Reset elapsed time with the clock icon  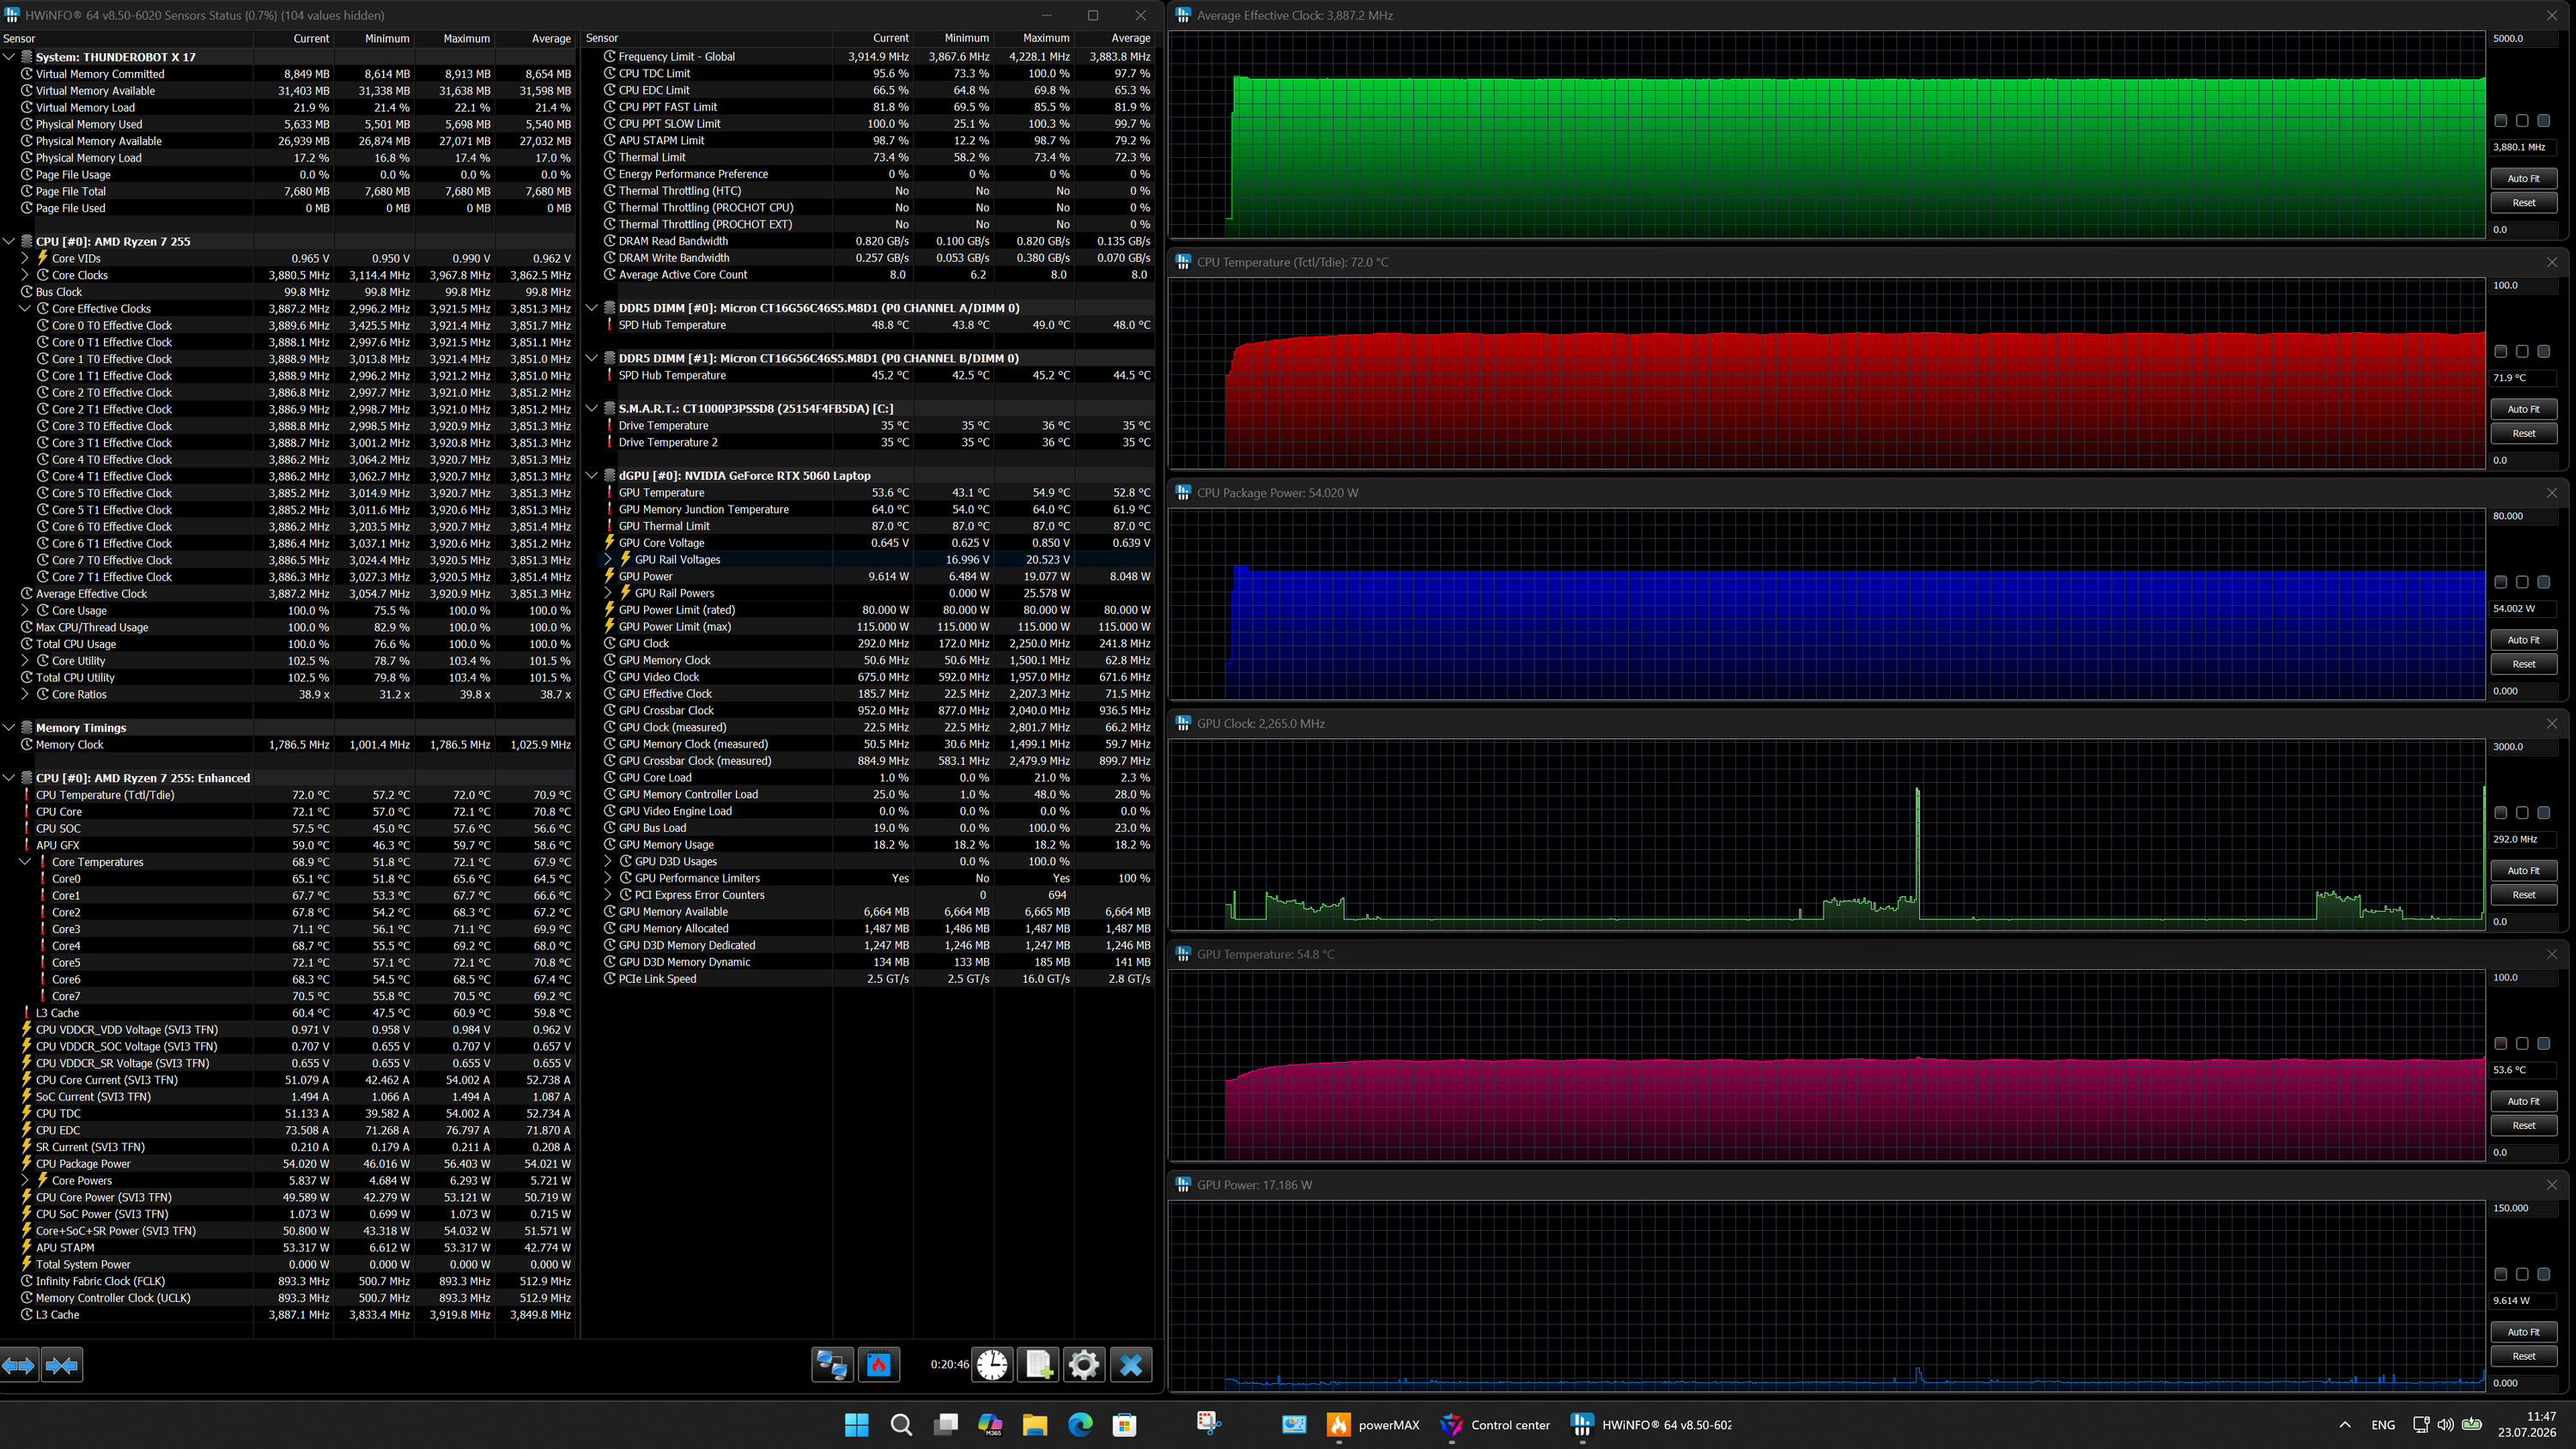coord(992,1365)
